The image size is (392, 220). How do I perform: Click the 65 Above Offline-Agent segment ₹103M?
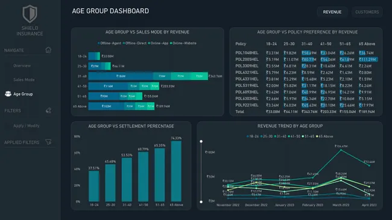coord(106,106)
